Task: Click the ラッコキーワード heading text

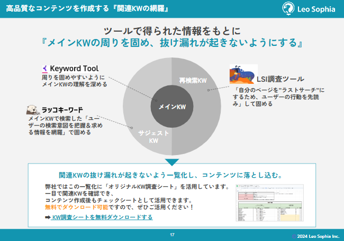Action: click(62, 110)
